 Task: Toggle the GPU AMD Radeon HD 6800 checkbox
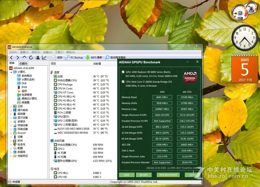coord(123,72)
